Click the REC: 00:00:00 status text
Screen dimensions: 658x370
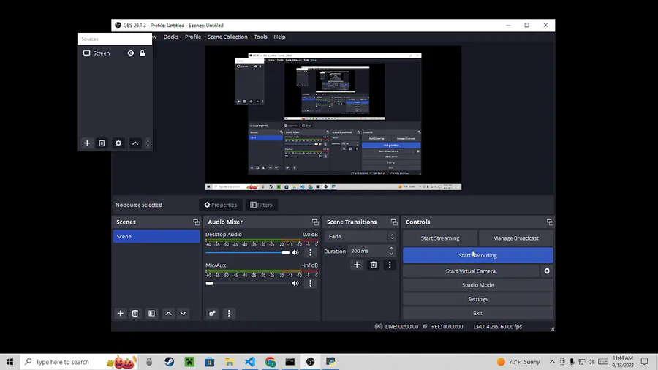(447, 326)
